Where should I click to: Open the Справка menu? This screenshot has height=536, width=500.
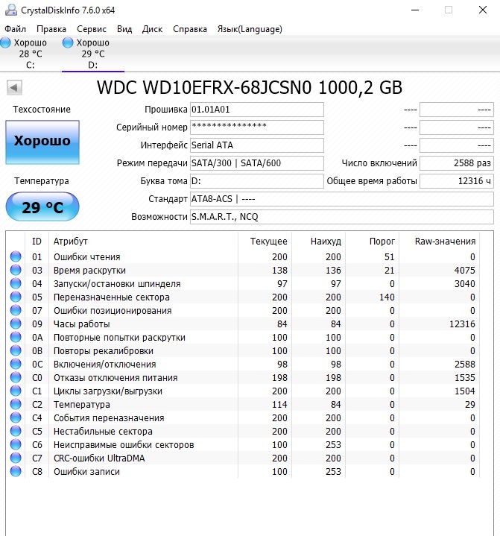tap(190, 29)
